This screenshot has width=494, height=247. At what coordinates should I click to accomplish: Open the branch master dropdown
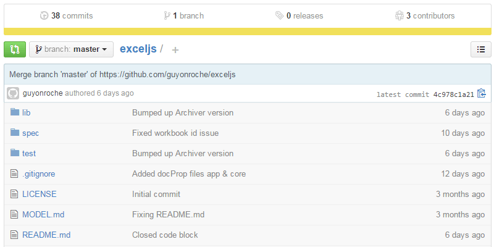(x=71, y=49)
